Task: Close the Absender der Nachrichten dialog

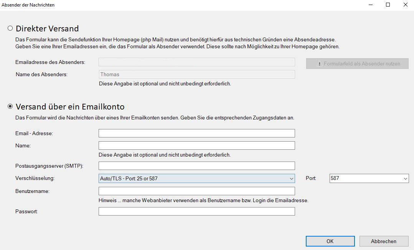Action: [405, 5]
